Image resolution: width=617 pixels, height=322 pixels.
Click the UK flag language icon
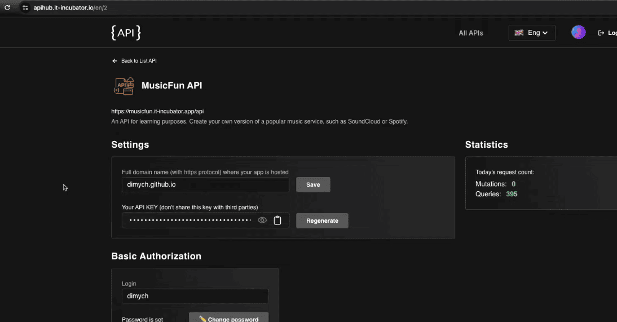point(519,33)
